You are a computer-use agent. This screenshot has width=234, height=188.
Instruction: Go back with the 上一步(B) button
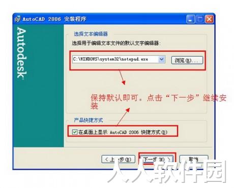118,159
